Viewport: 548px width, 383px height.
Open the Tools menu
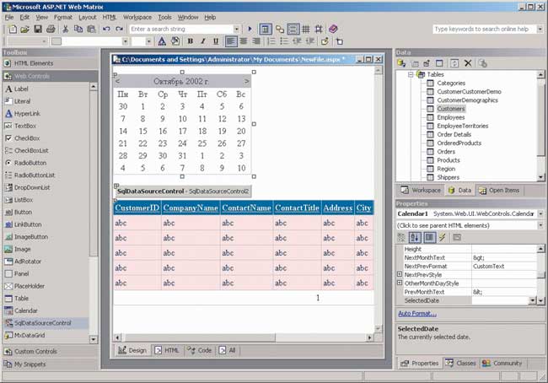click(x=164, y=17)
